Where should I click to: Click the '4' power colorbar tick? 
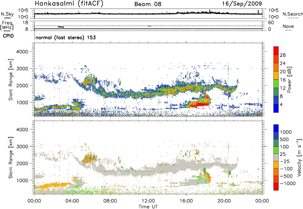[281, 104]
